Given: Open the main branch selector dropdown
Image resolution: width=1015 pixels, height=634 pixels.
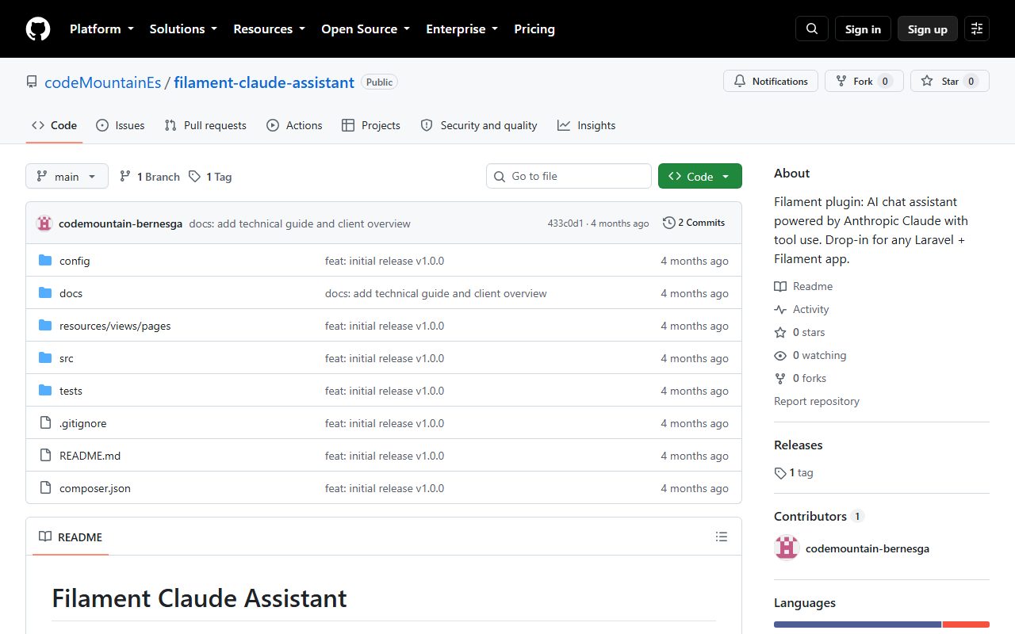Looking at the screenshot, I should [x=67, y=177].
